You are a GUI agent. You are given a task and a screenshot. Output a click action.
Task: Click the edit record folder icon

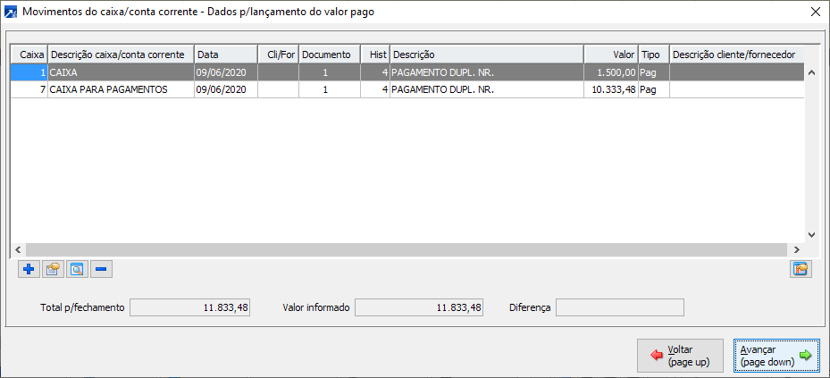coord(53,270)
